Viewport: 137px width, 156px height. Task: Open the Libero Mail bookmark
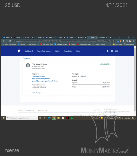[9, 44]
